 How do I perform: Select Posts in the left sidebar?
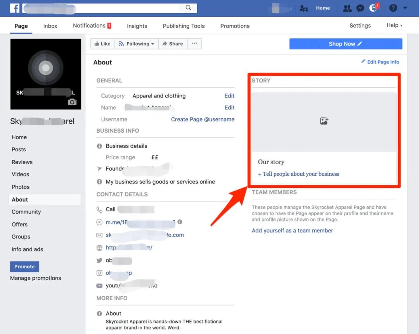[19, 149]
